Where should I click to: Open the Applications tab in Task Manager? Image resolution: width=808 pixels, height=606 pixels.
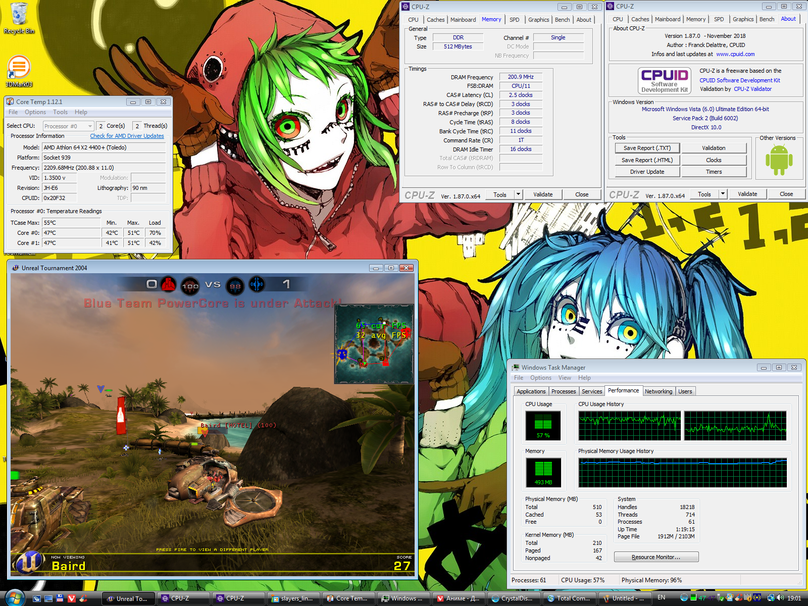[x=531, y=391]
